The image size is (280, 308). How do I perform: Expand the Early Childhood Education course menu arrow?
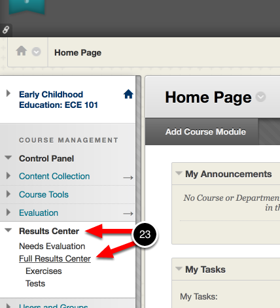coord(9,94)
